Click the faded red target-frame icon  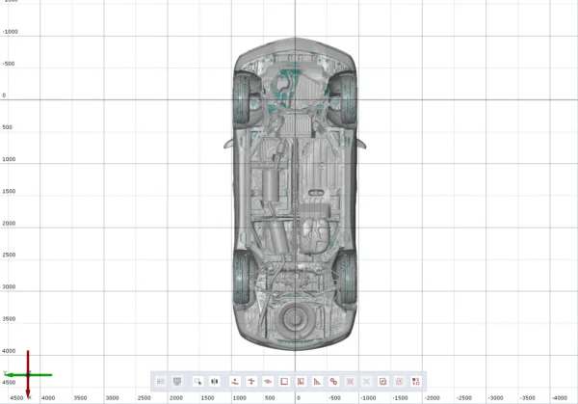click(399, 381)
